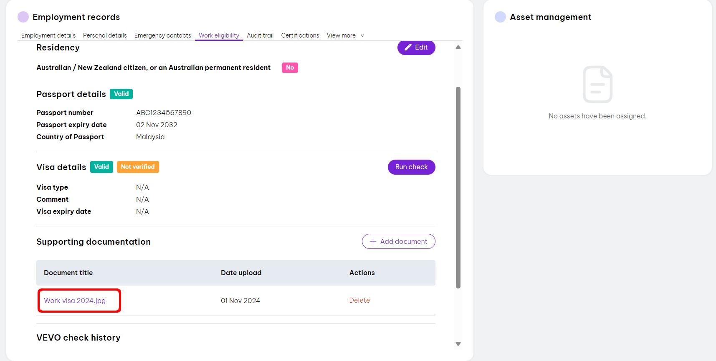
Task: Click the Not verified visa status badge
Action: coord(138,167)
